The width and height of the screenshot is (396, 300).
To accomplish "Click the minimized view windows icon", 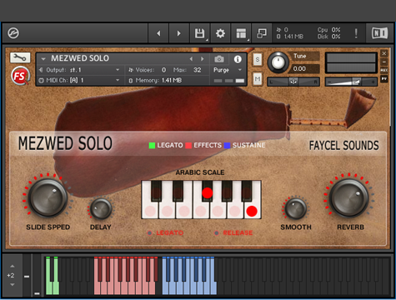I will pos(262,33).
